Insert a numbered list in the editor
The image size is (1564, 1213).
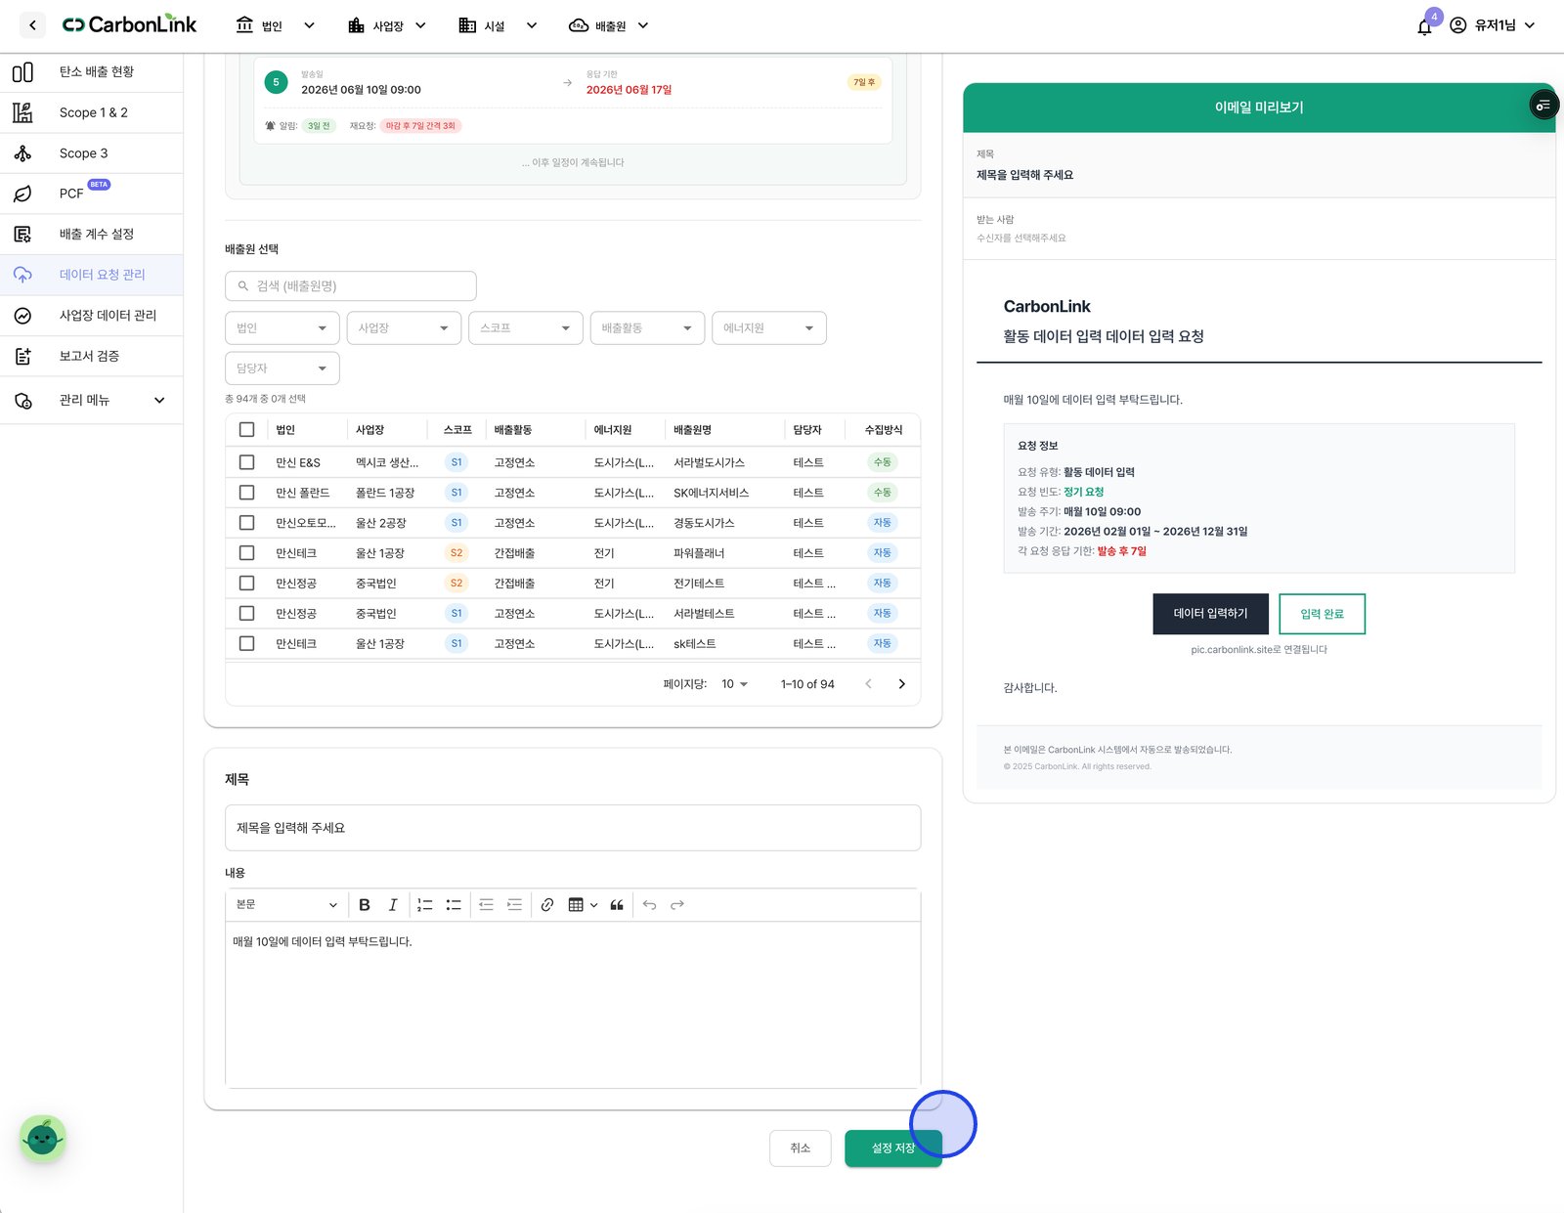coord(425,905)
